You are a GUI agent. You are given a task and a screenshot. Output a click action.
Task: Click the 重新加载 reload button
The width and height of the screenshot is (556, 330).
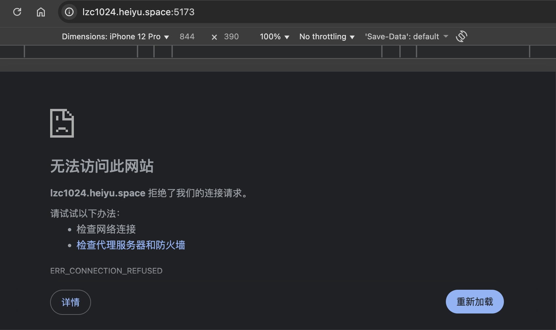(475, 302)
